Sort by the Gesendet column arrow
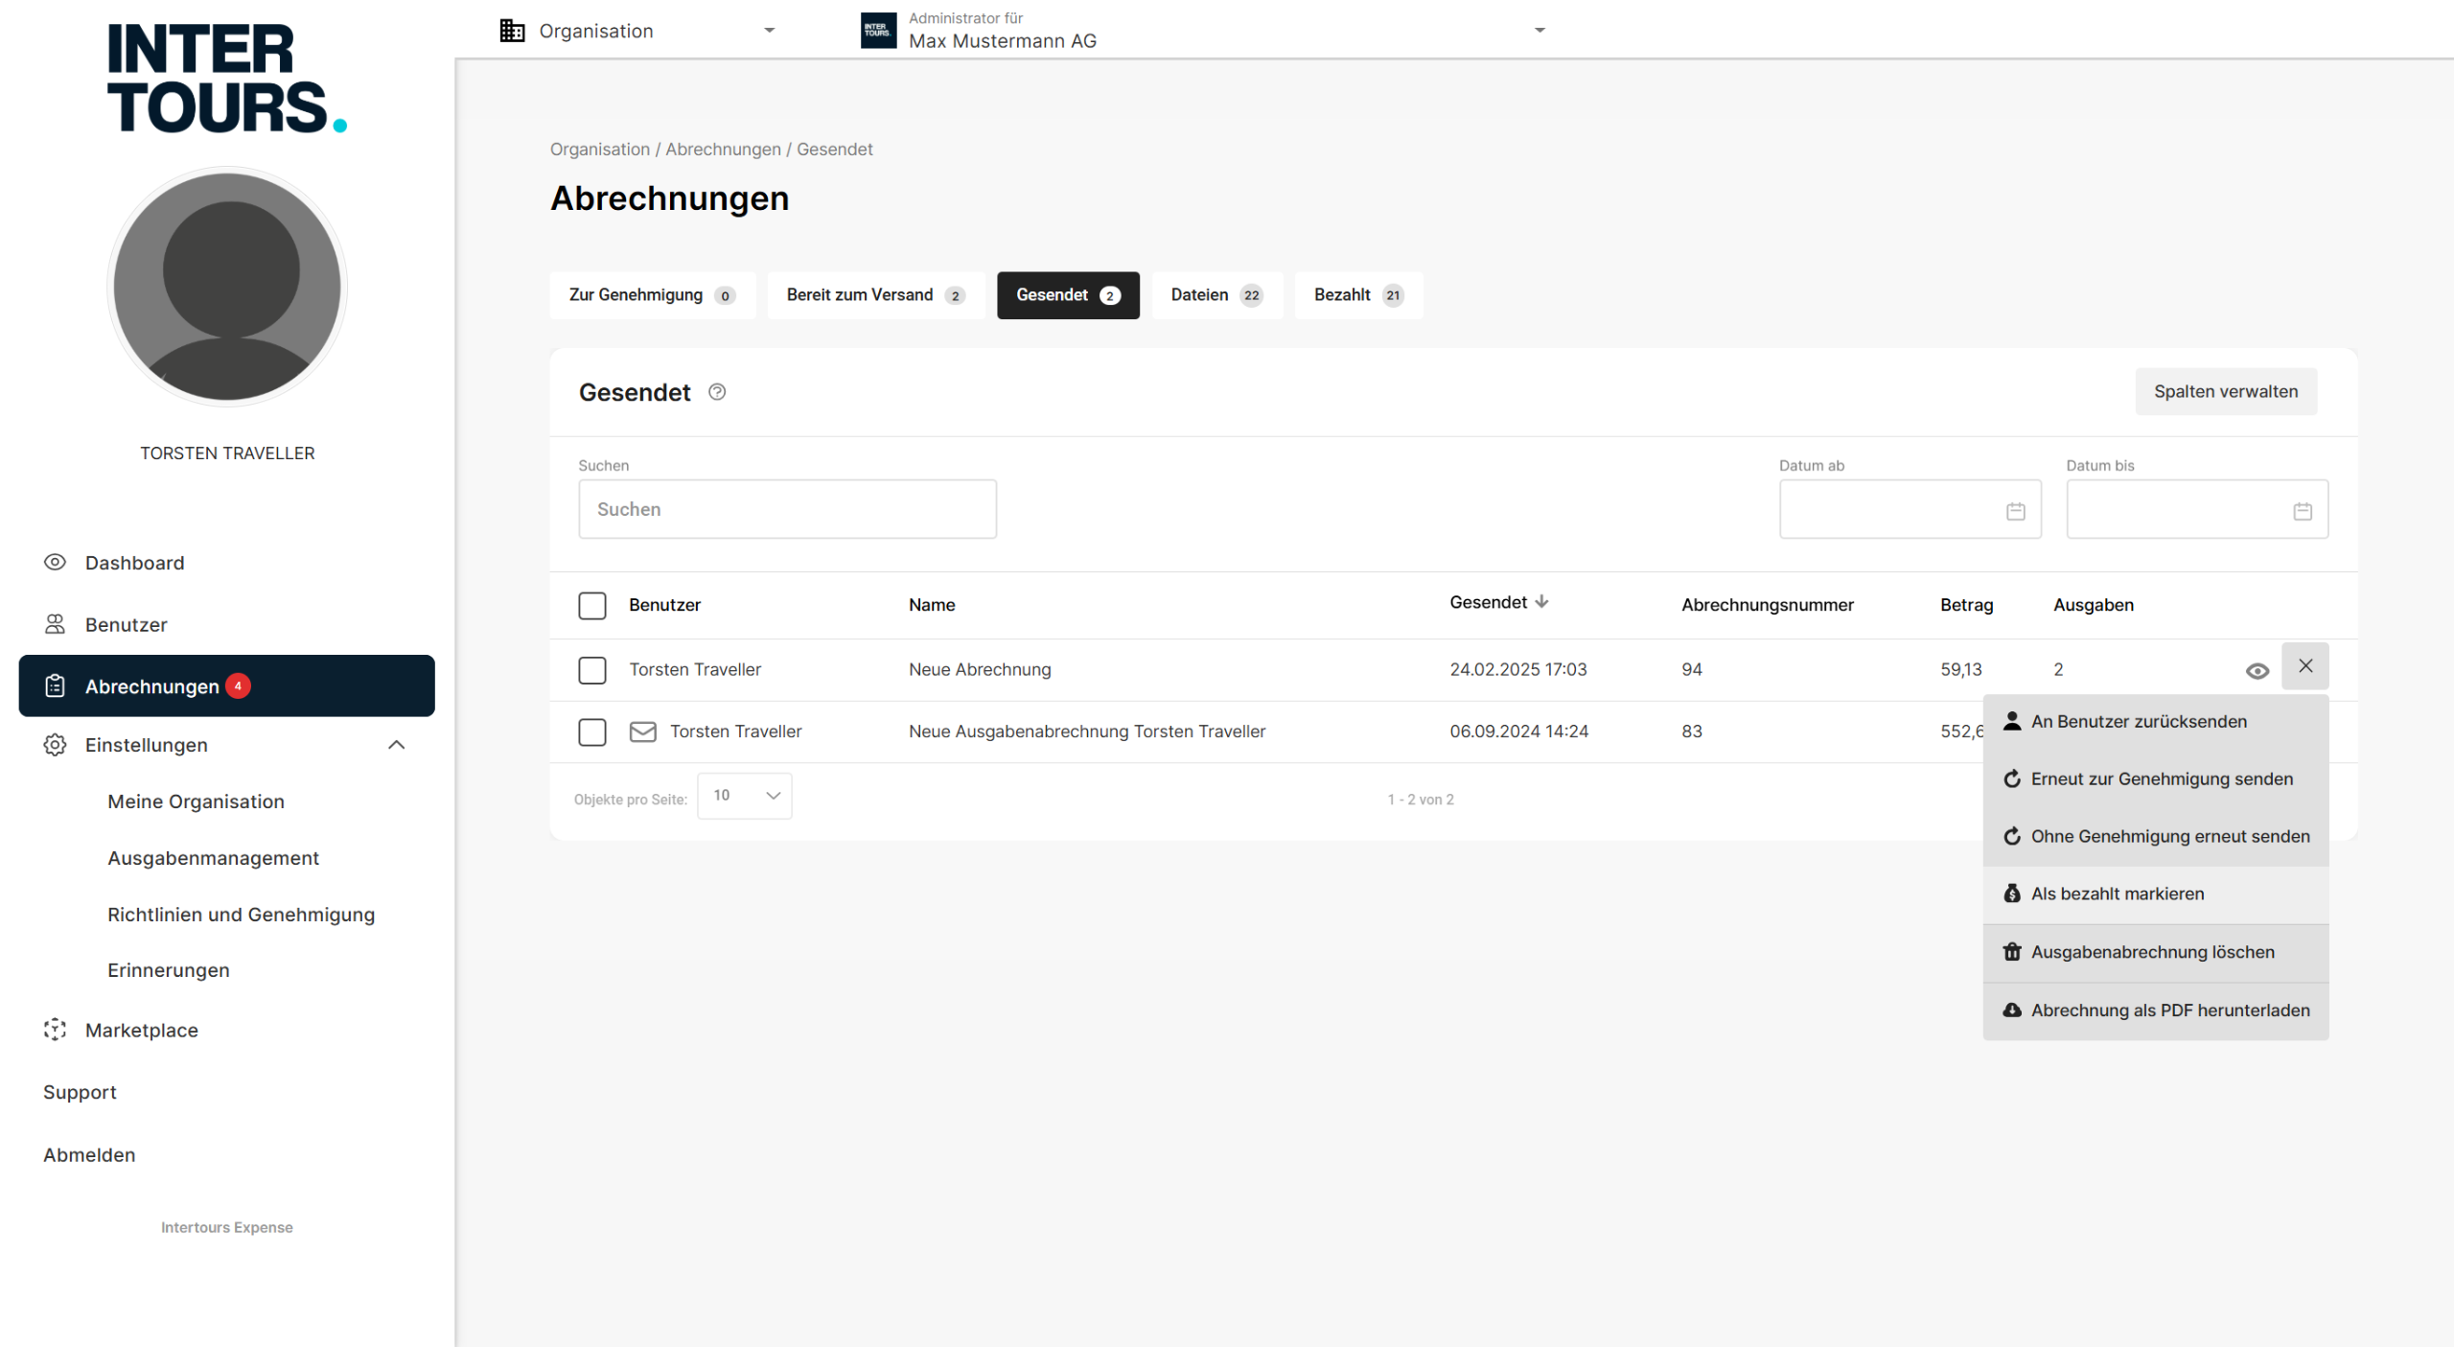Viewport: 2454px width, 1347px height. pos(1541,602)
